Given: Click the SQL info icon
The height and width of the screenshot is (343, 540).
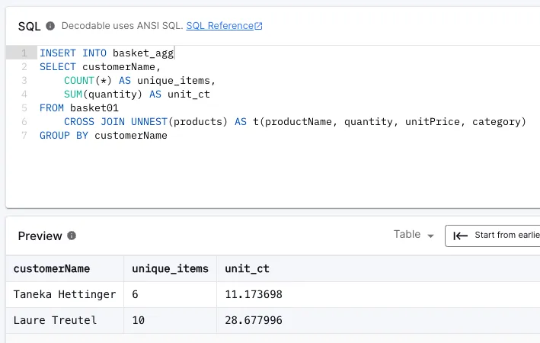Looking at the screenshot, I should pos(50,26).
